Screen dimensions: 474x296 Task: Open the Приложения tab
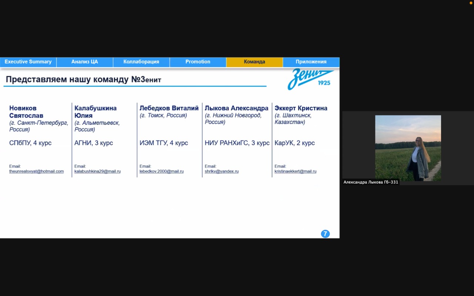click(x=311, y=62)
